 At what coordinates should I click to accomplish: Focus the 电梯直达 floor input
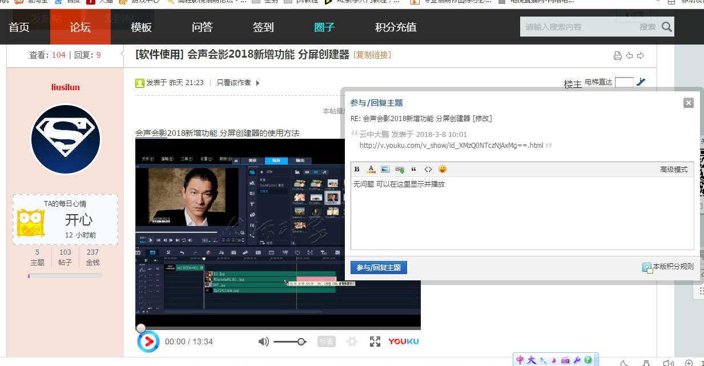(x=624, y=82)
